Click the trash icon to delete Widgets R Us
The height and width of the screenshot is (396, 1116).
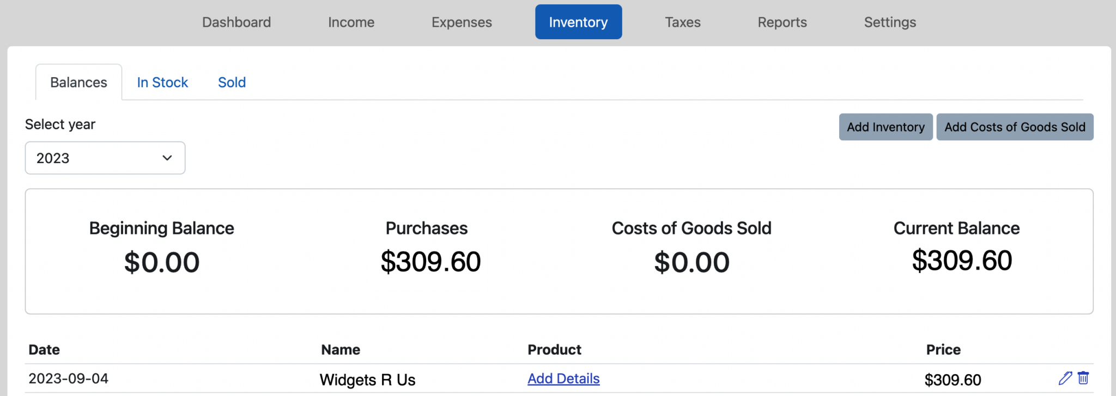(1083, 377)
